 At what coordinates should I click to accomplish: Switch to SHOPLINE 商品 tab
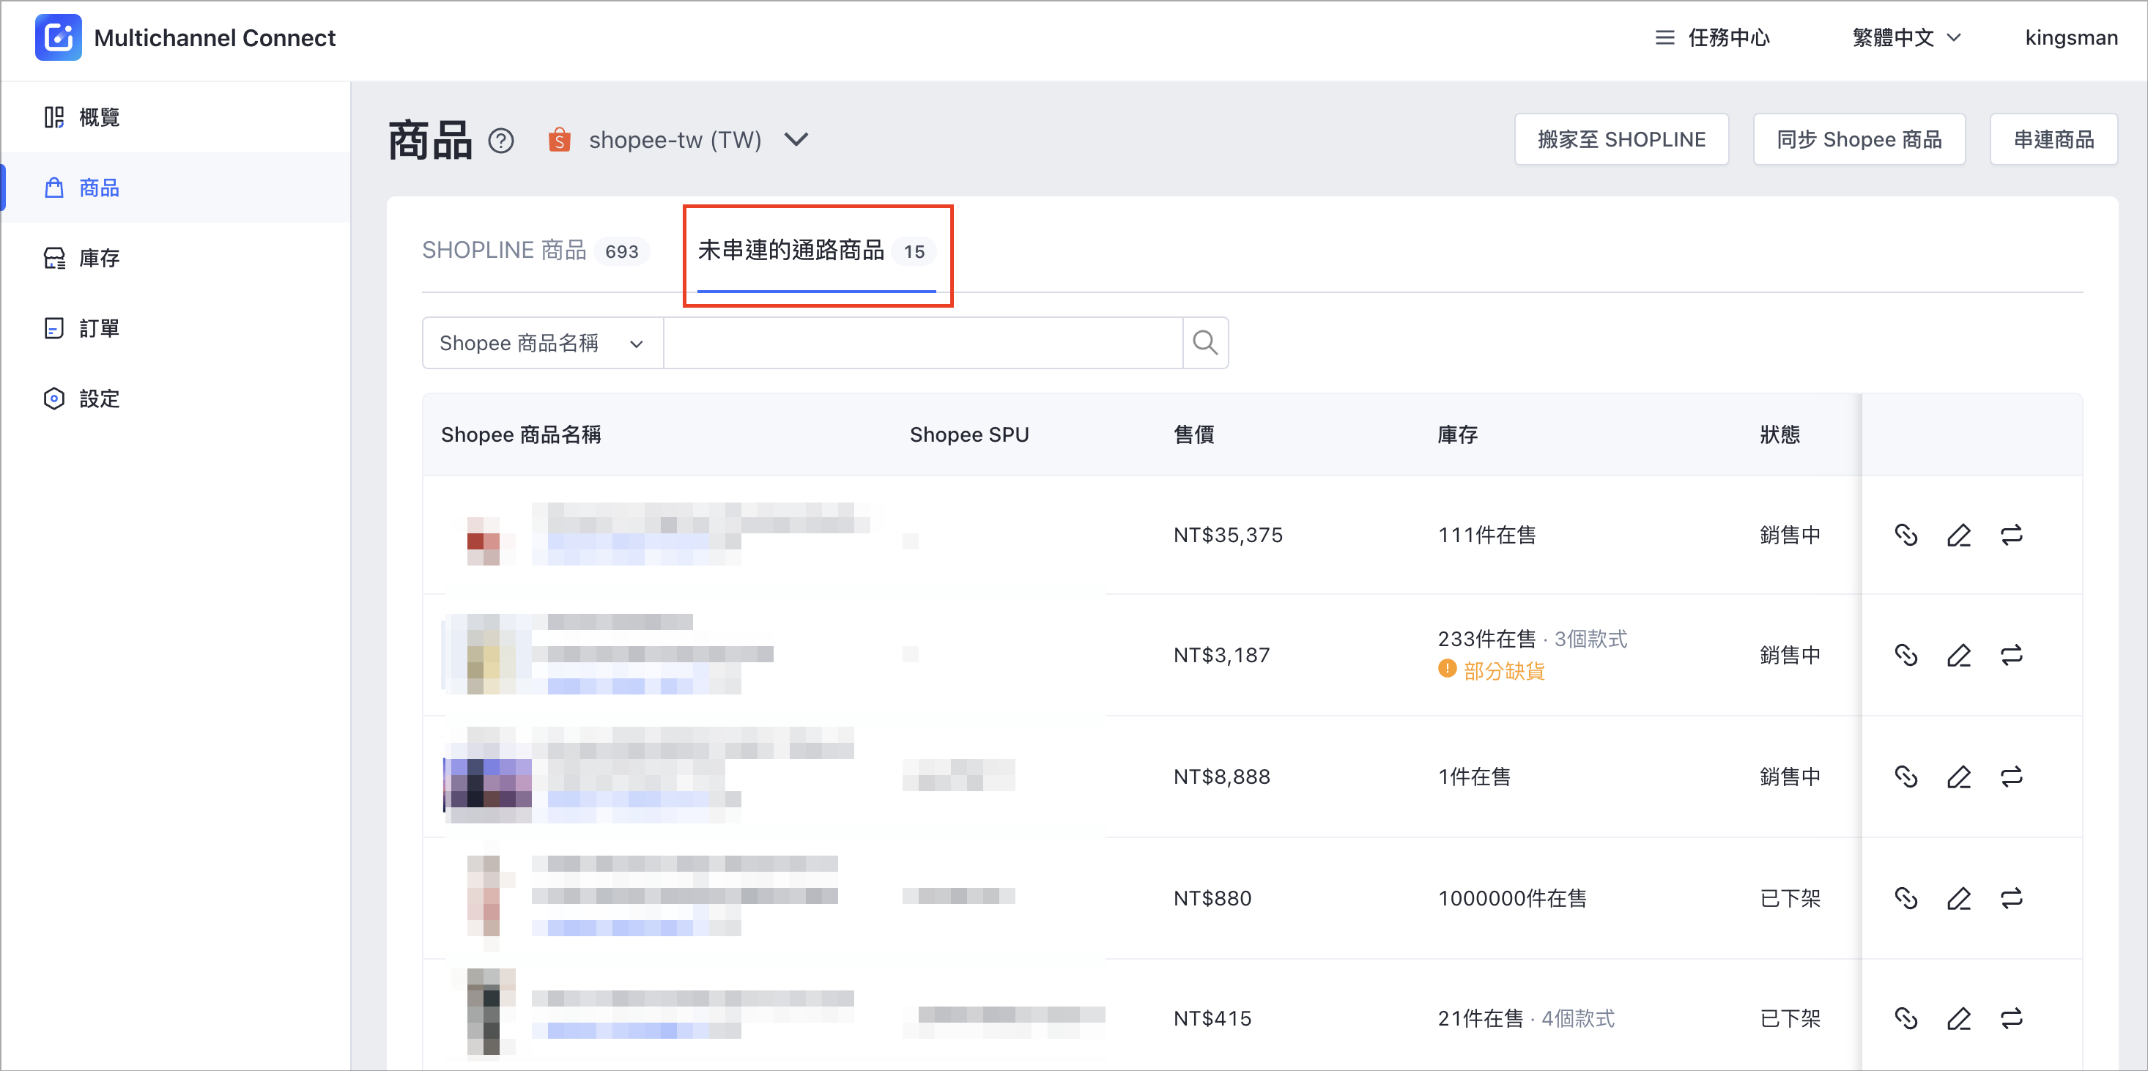535,251
